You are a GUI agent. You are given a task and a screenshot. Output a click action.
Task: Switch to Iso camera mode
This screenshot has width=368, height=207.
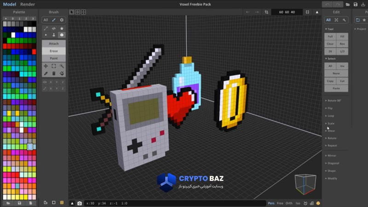tap(298, 203)
